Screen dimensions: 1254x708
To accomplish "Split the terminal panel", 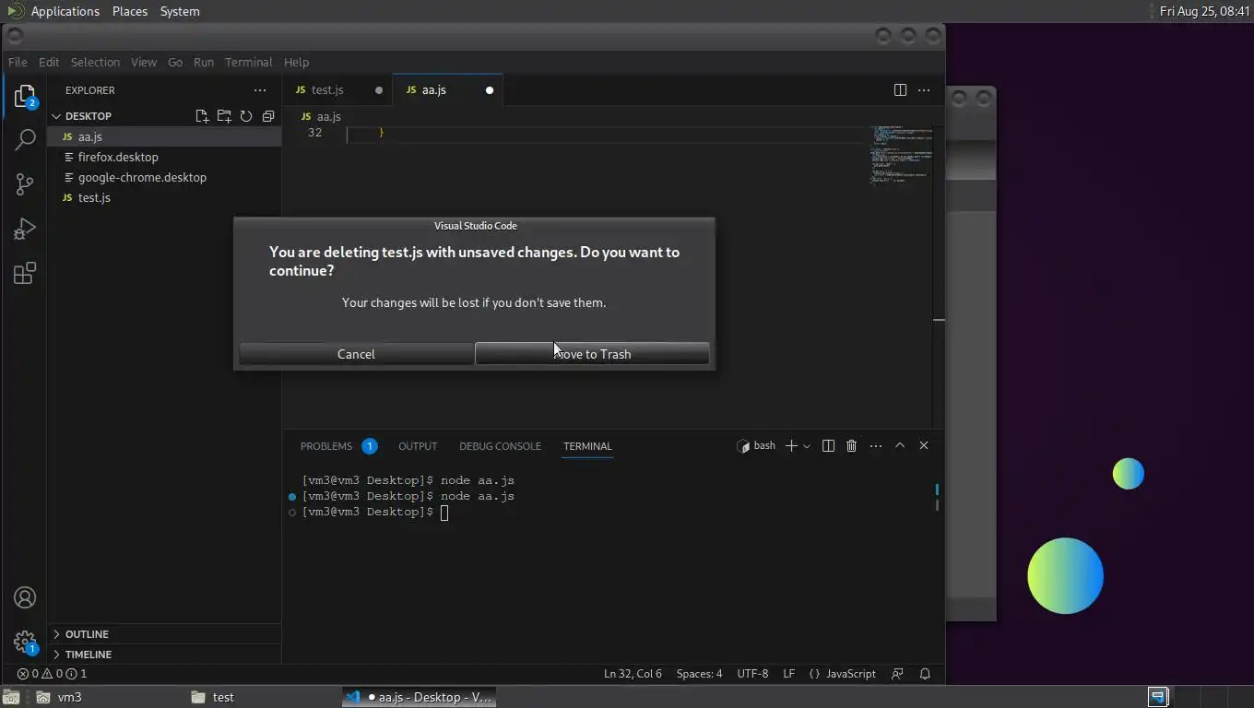I will (828, 445).
